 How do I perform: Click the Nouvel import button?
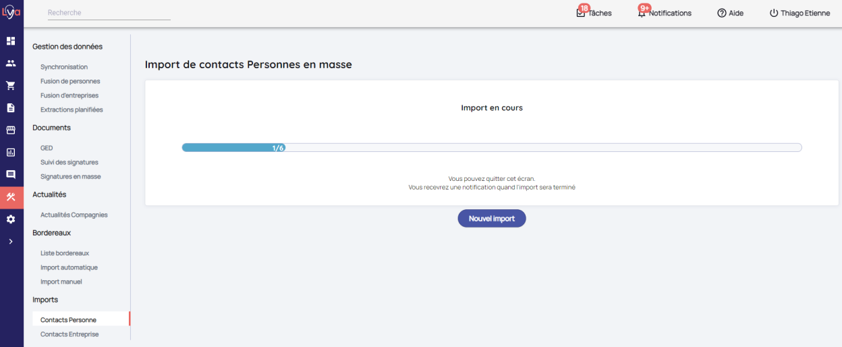(491, 219)
